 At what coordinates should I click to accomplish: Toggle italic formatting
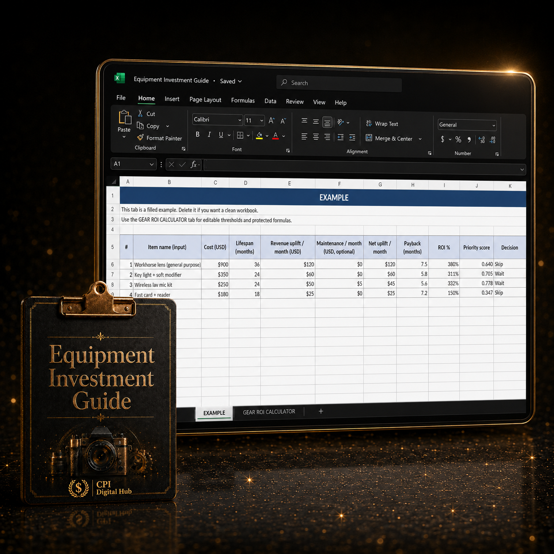[209, 134]
